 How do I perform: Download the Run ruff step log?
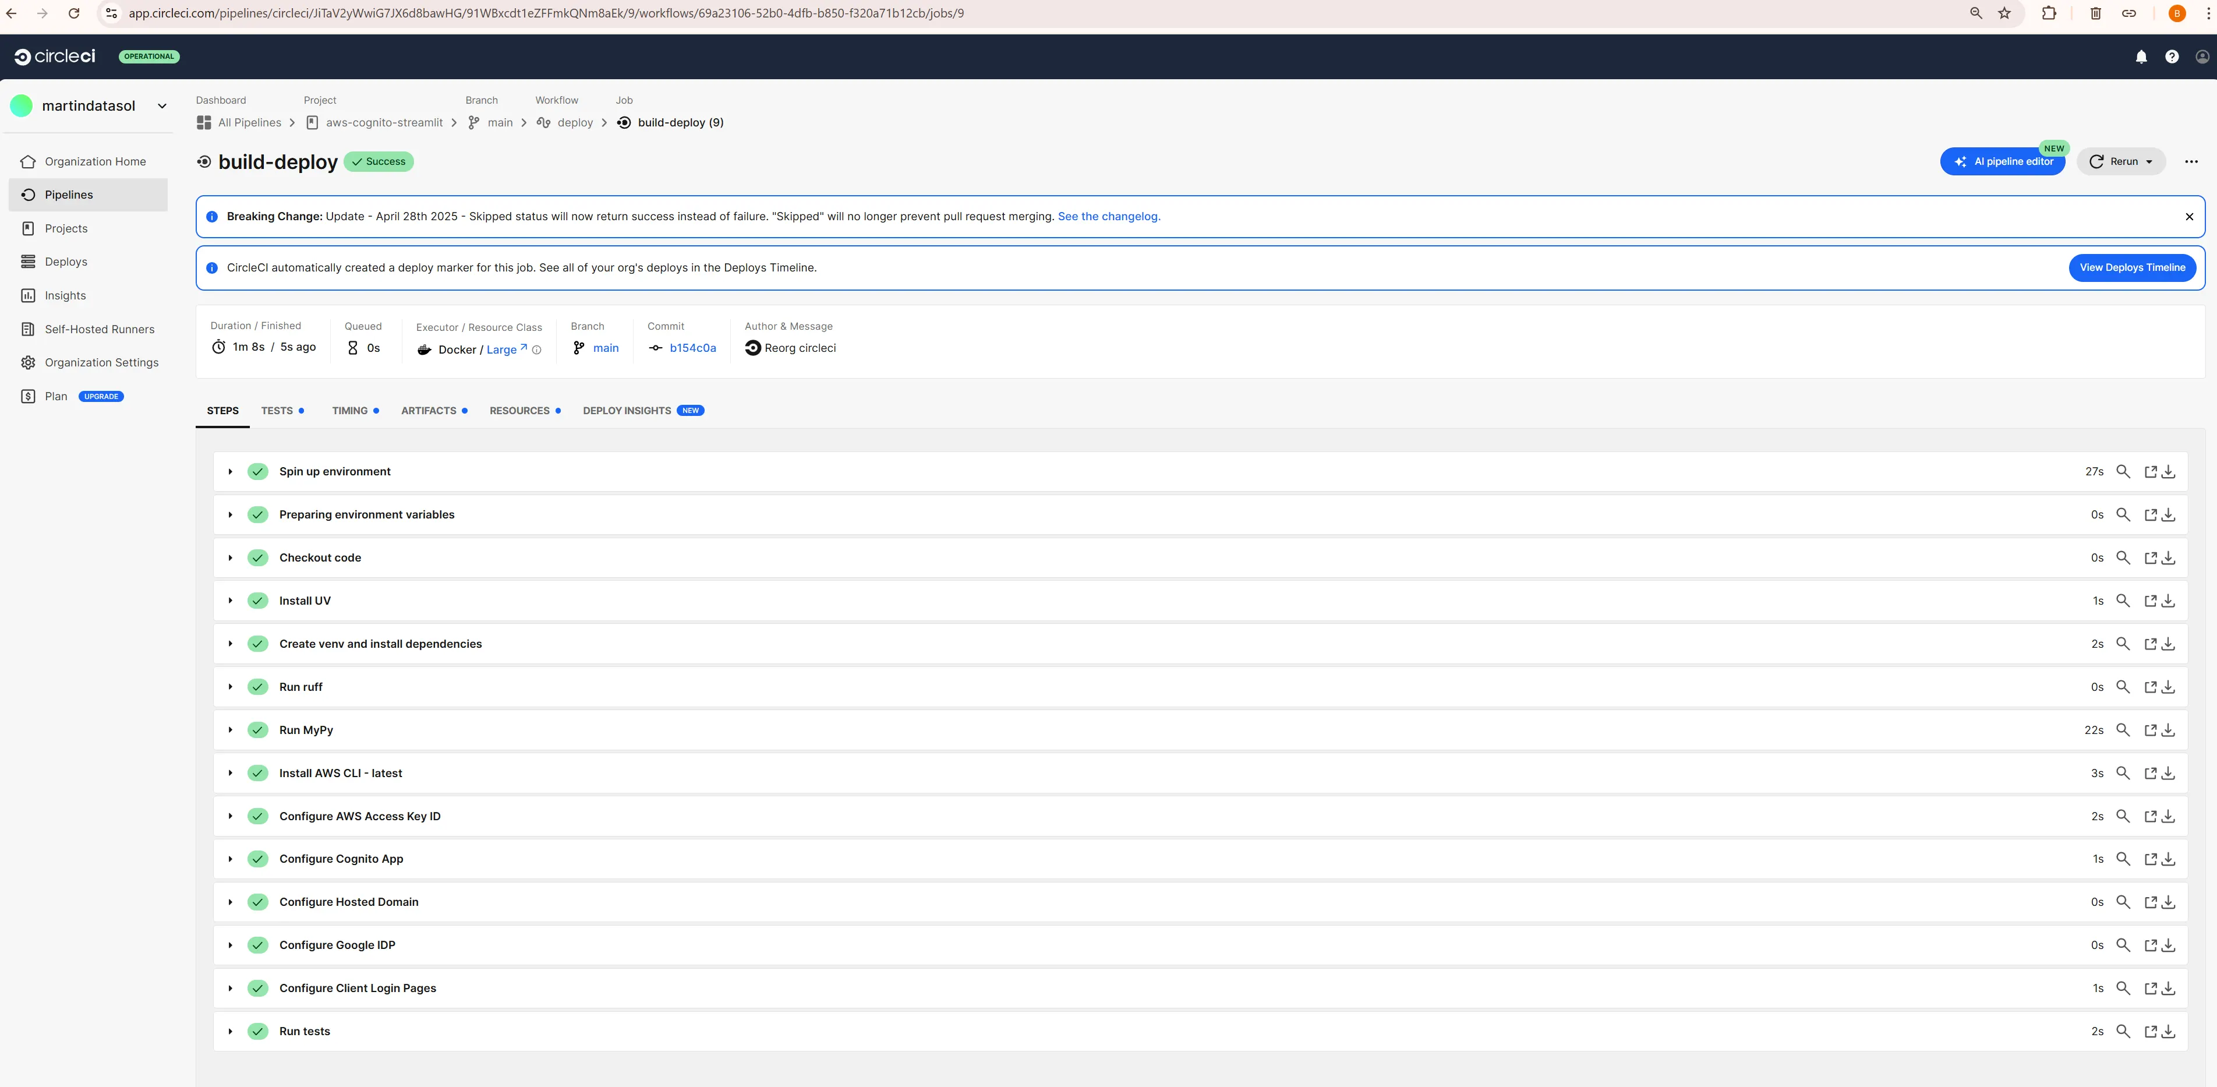[x=2169, y=687]
